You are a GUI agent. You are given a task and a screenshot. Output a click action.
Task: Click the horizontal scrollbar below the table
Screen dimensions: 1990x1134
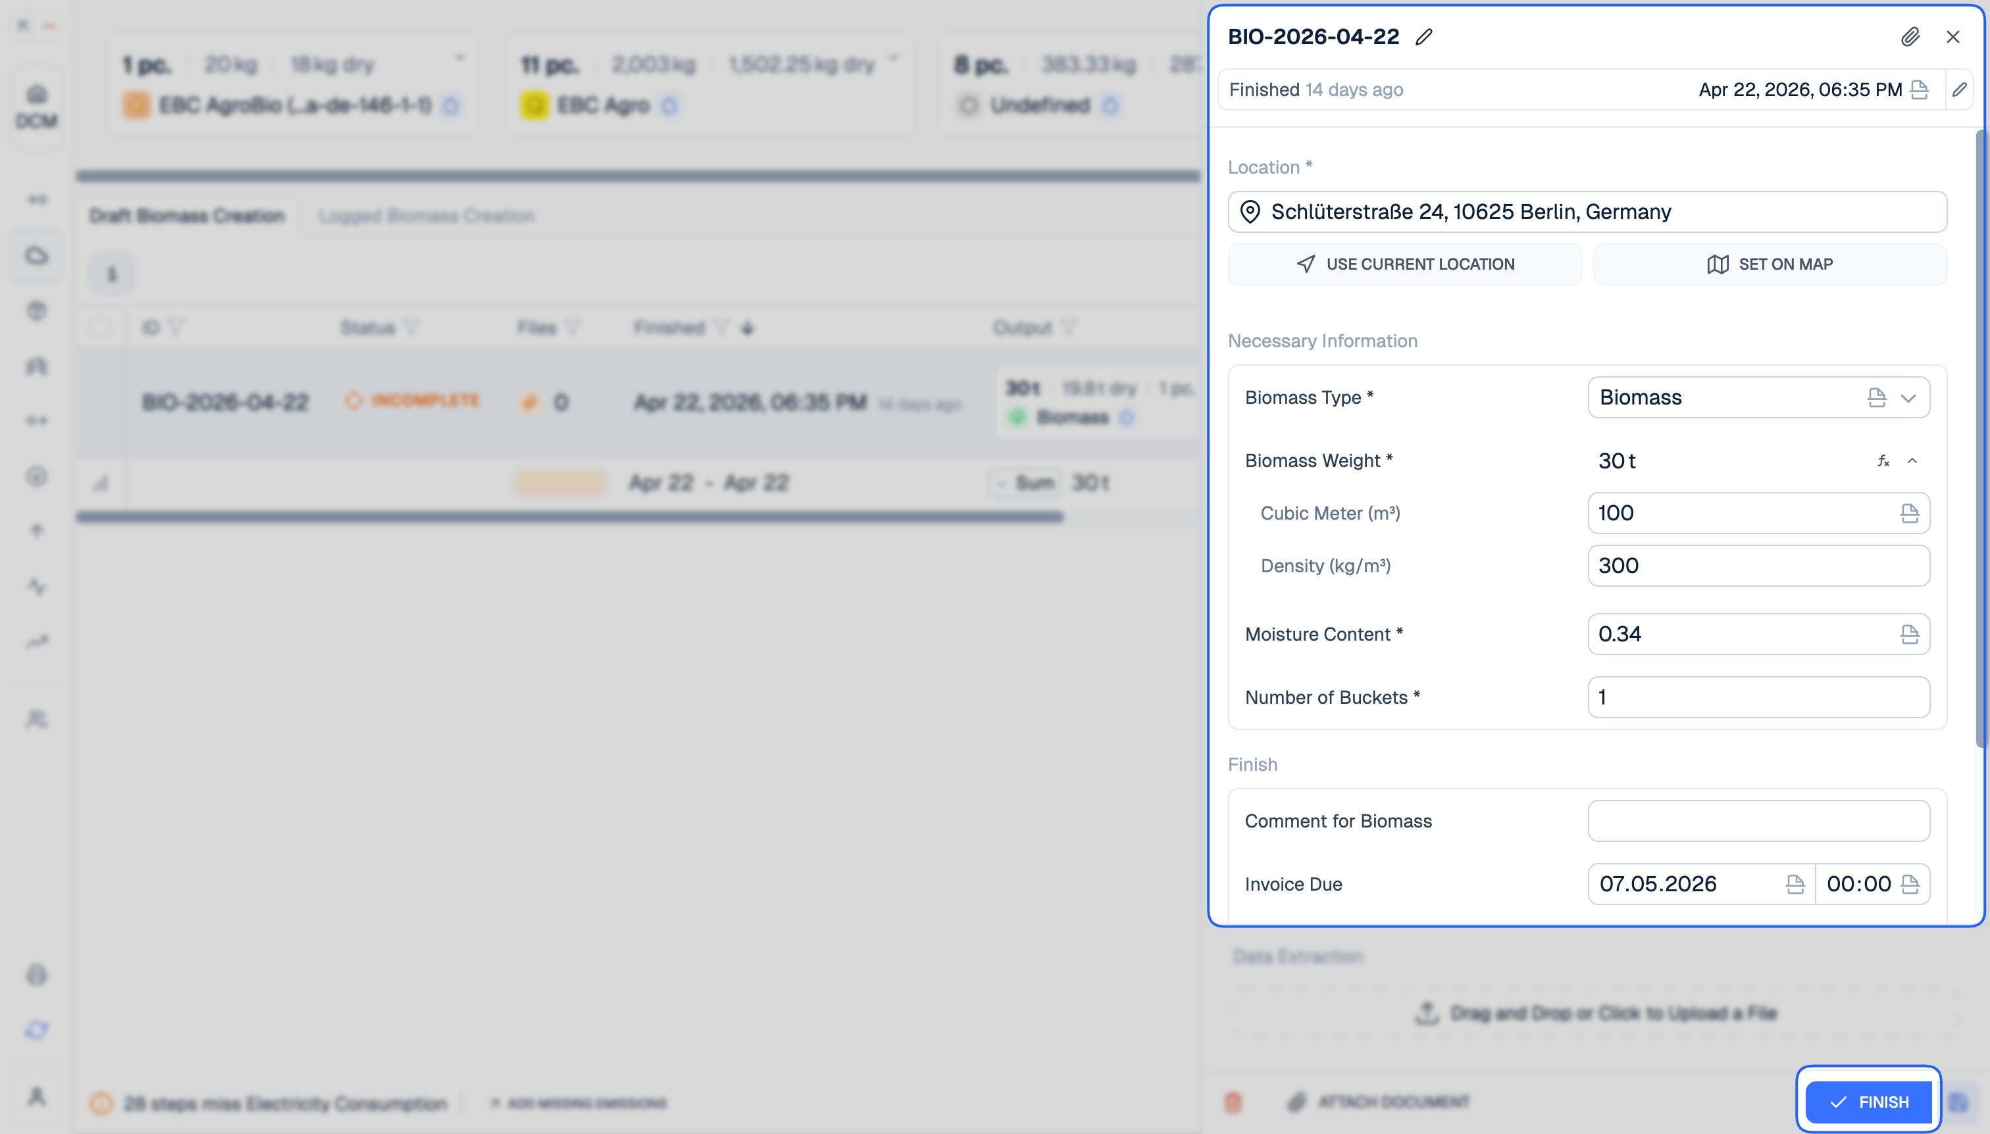(570, 517)
